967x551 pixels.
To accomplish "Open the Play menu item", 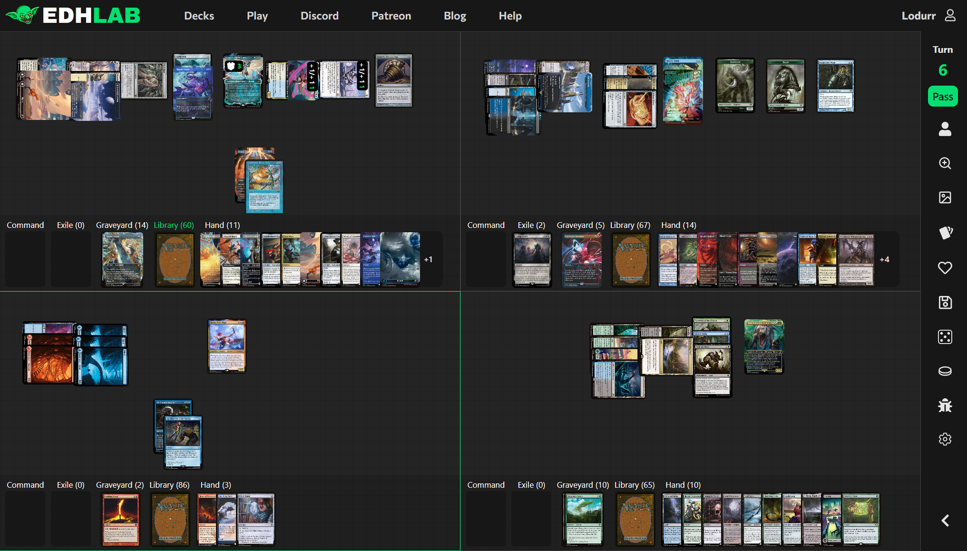I will [257, 16].
